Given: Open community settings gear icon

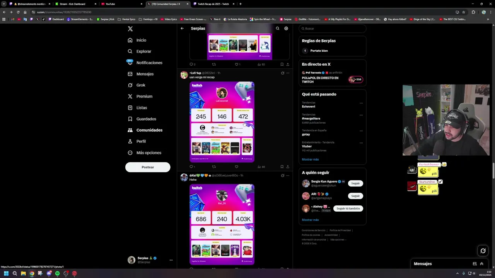Looking at the screenshot, I should (x=286, y=28).
